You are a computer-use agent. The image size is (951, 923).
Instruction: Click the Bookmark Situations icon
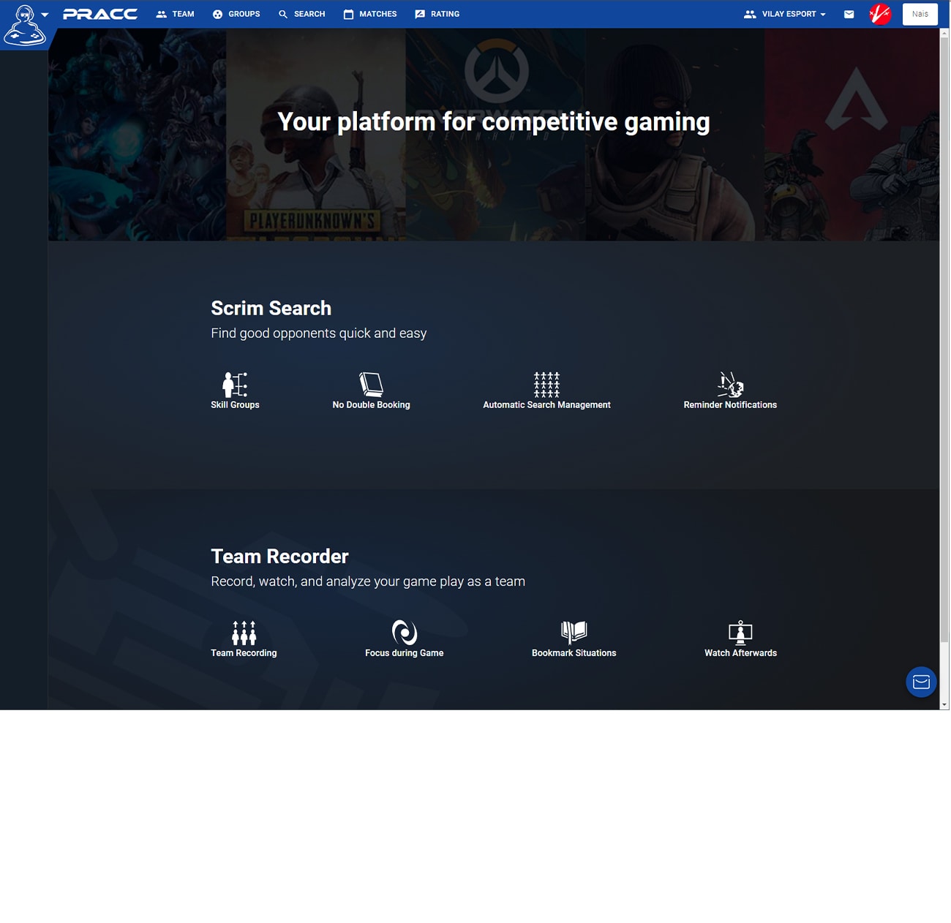[x=574, y=632]
